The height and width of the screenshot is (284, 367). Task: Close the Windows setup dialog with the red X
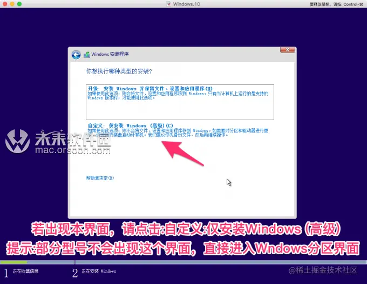pyautogui.click(x=288, y=50)
